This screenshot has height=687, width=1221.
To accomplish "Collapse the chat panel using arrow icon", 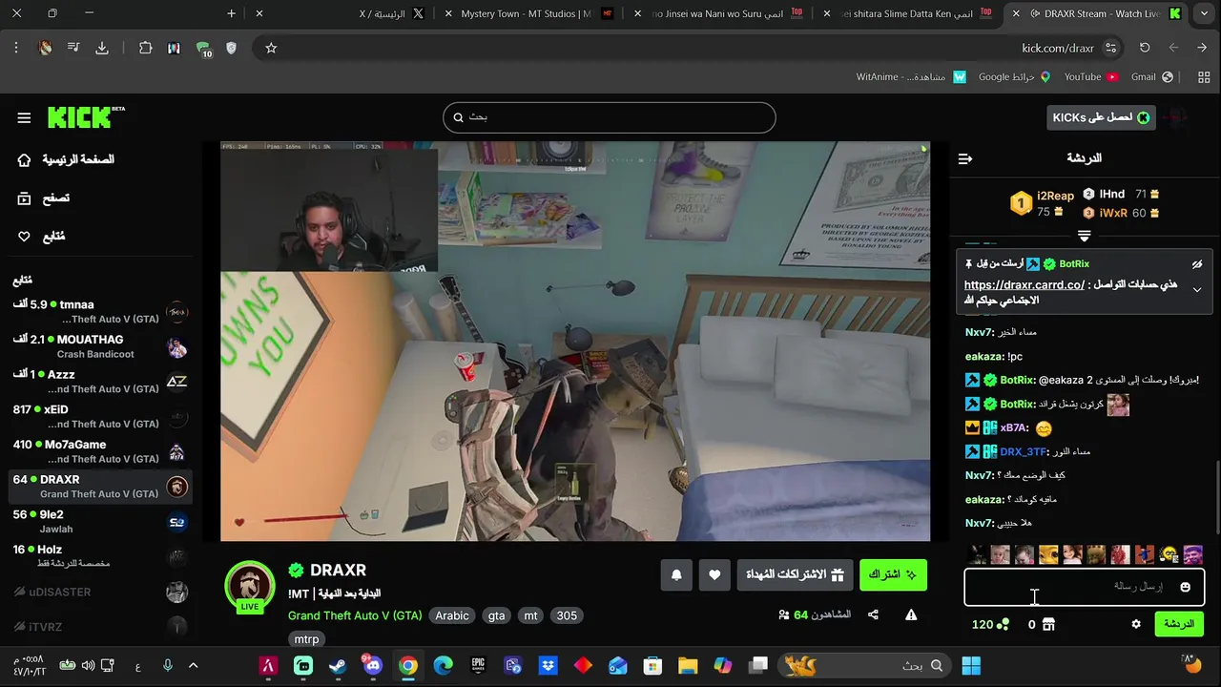I will (x=965, y=158).
